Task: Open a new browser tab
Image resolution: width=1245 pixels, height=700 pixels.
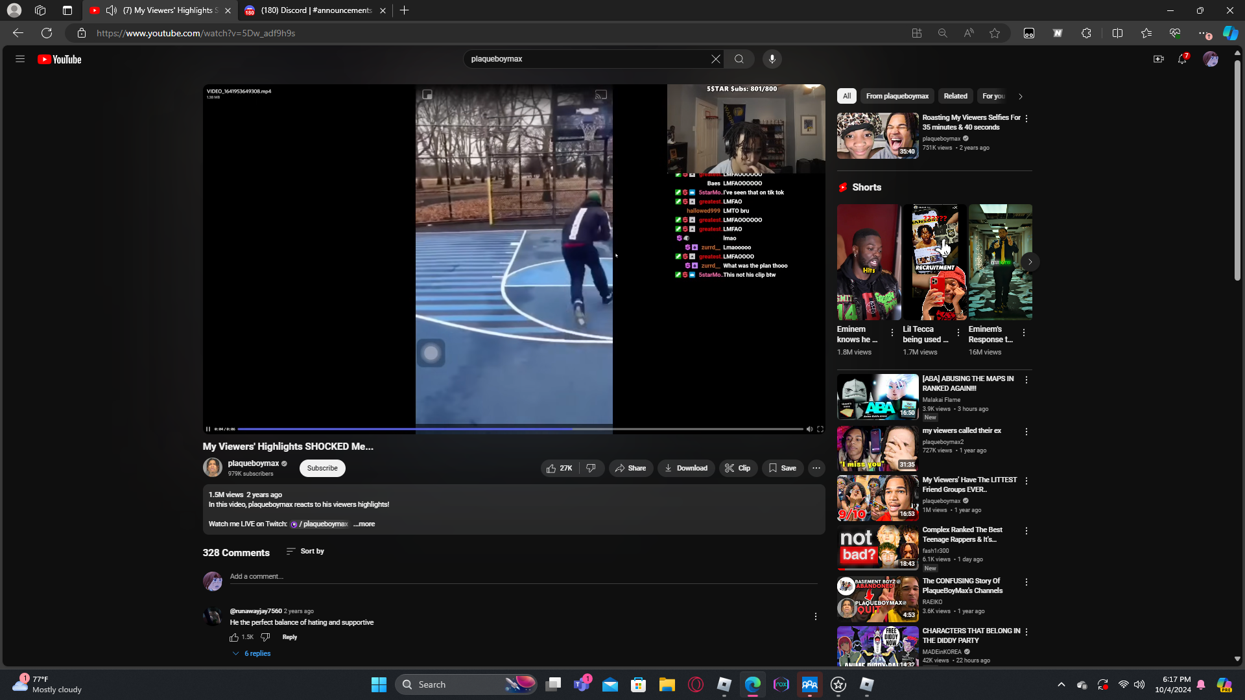Action: 405,10
